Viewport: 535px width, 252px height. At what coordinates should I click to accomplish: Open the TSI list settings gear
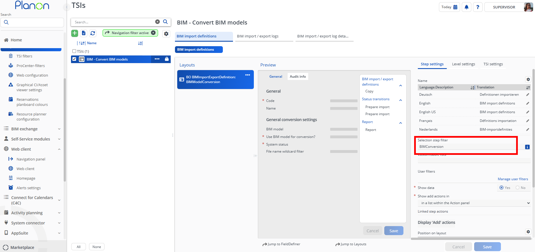click(166, 34)
